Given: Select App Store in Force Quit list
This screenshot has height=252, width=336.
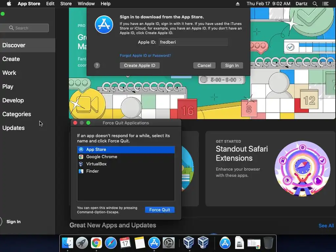Looking at the screenshot, I should click(126, 150).
